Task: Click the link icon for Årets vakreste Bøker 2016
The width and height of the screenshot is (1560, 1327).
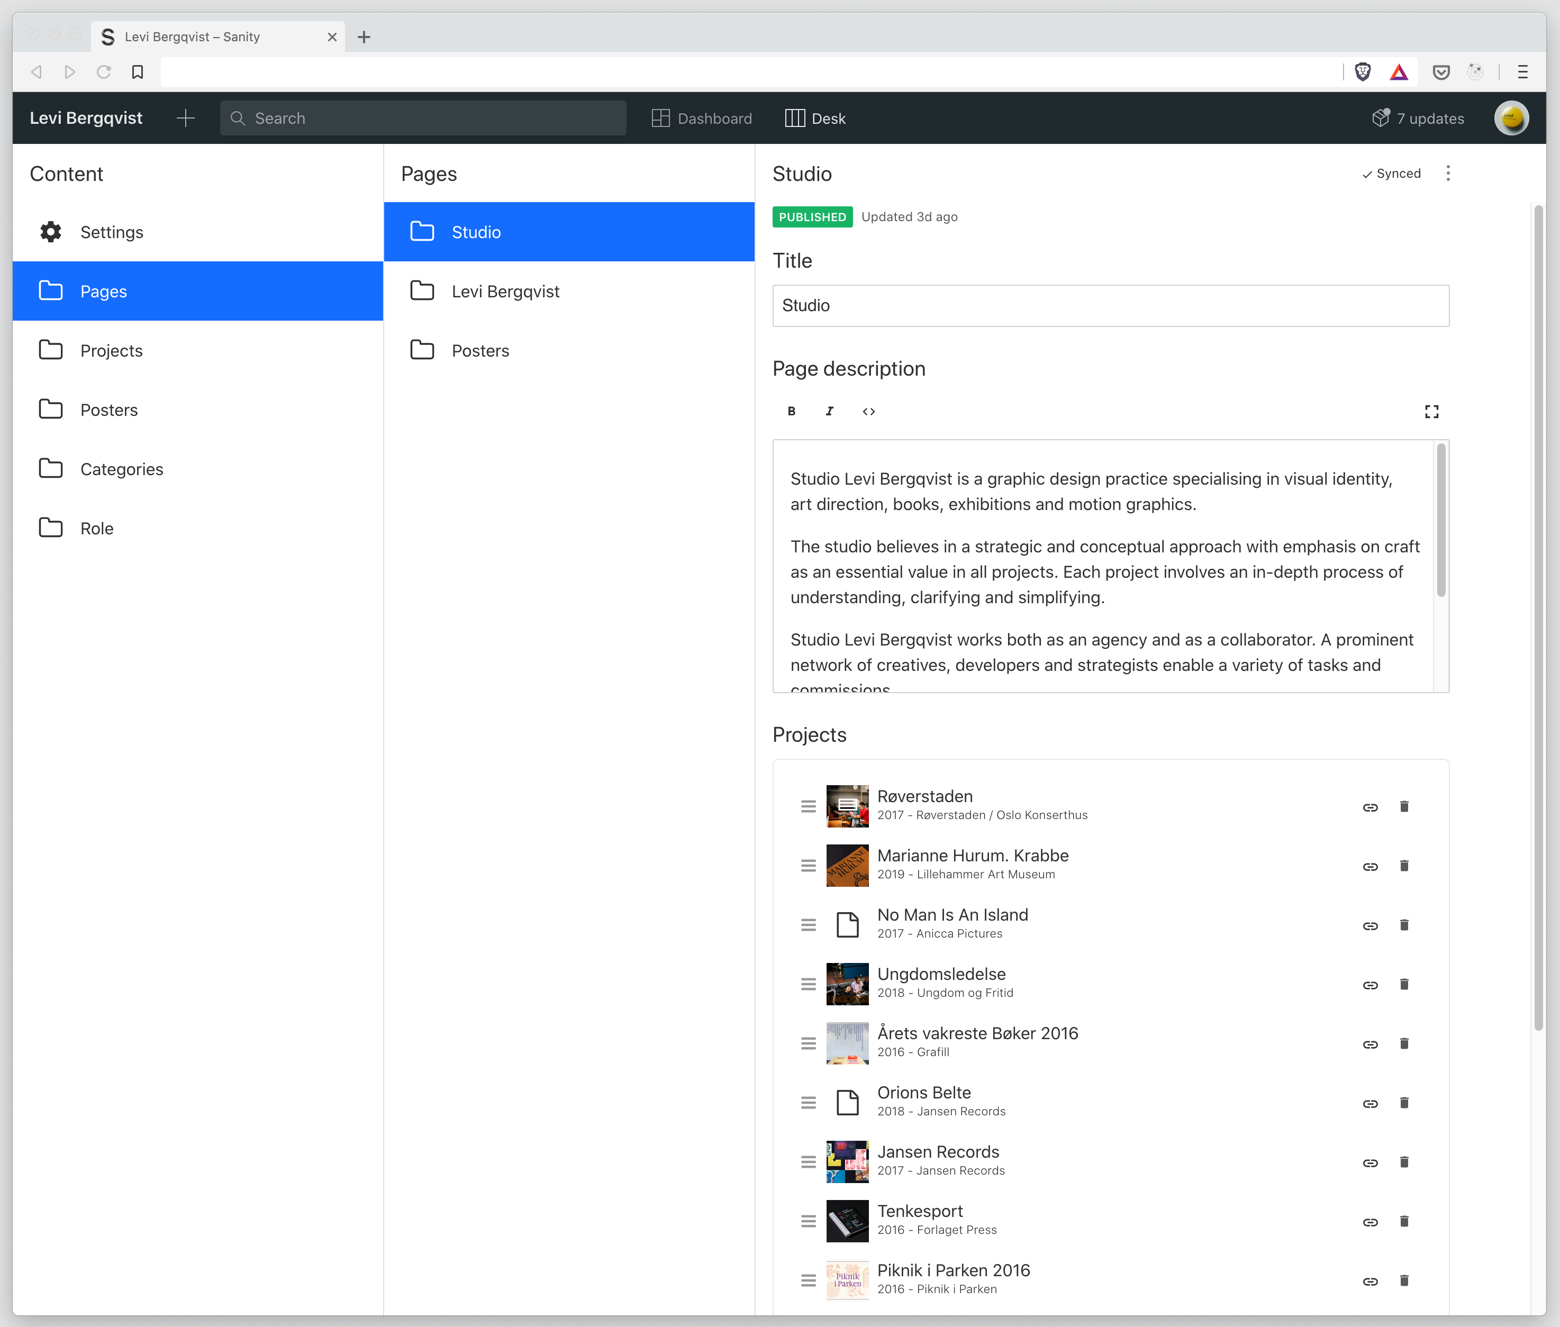Action: coord(1369,1044)
